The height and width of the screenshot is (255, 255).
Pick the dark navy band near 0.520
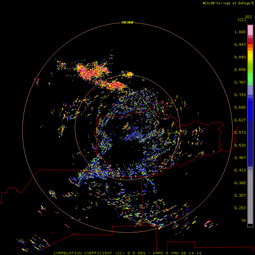(250, 145)
